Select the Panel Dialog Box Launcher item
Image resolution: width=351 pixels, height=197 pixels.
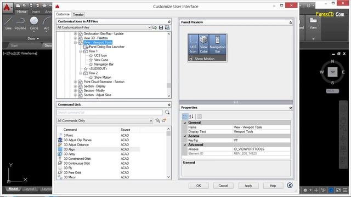coord(106,47)
